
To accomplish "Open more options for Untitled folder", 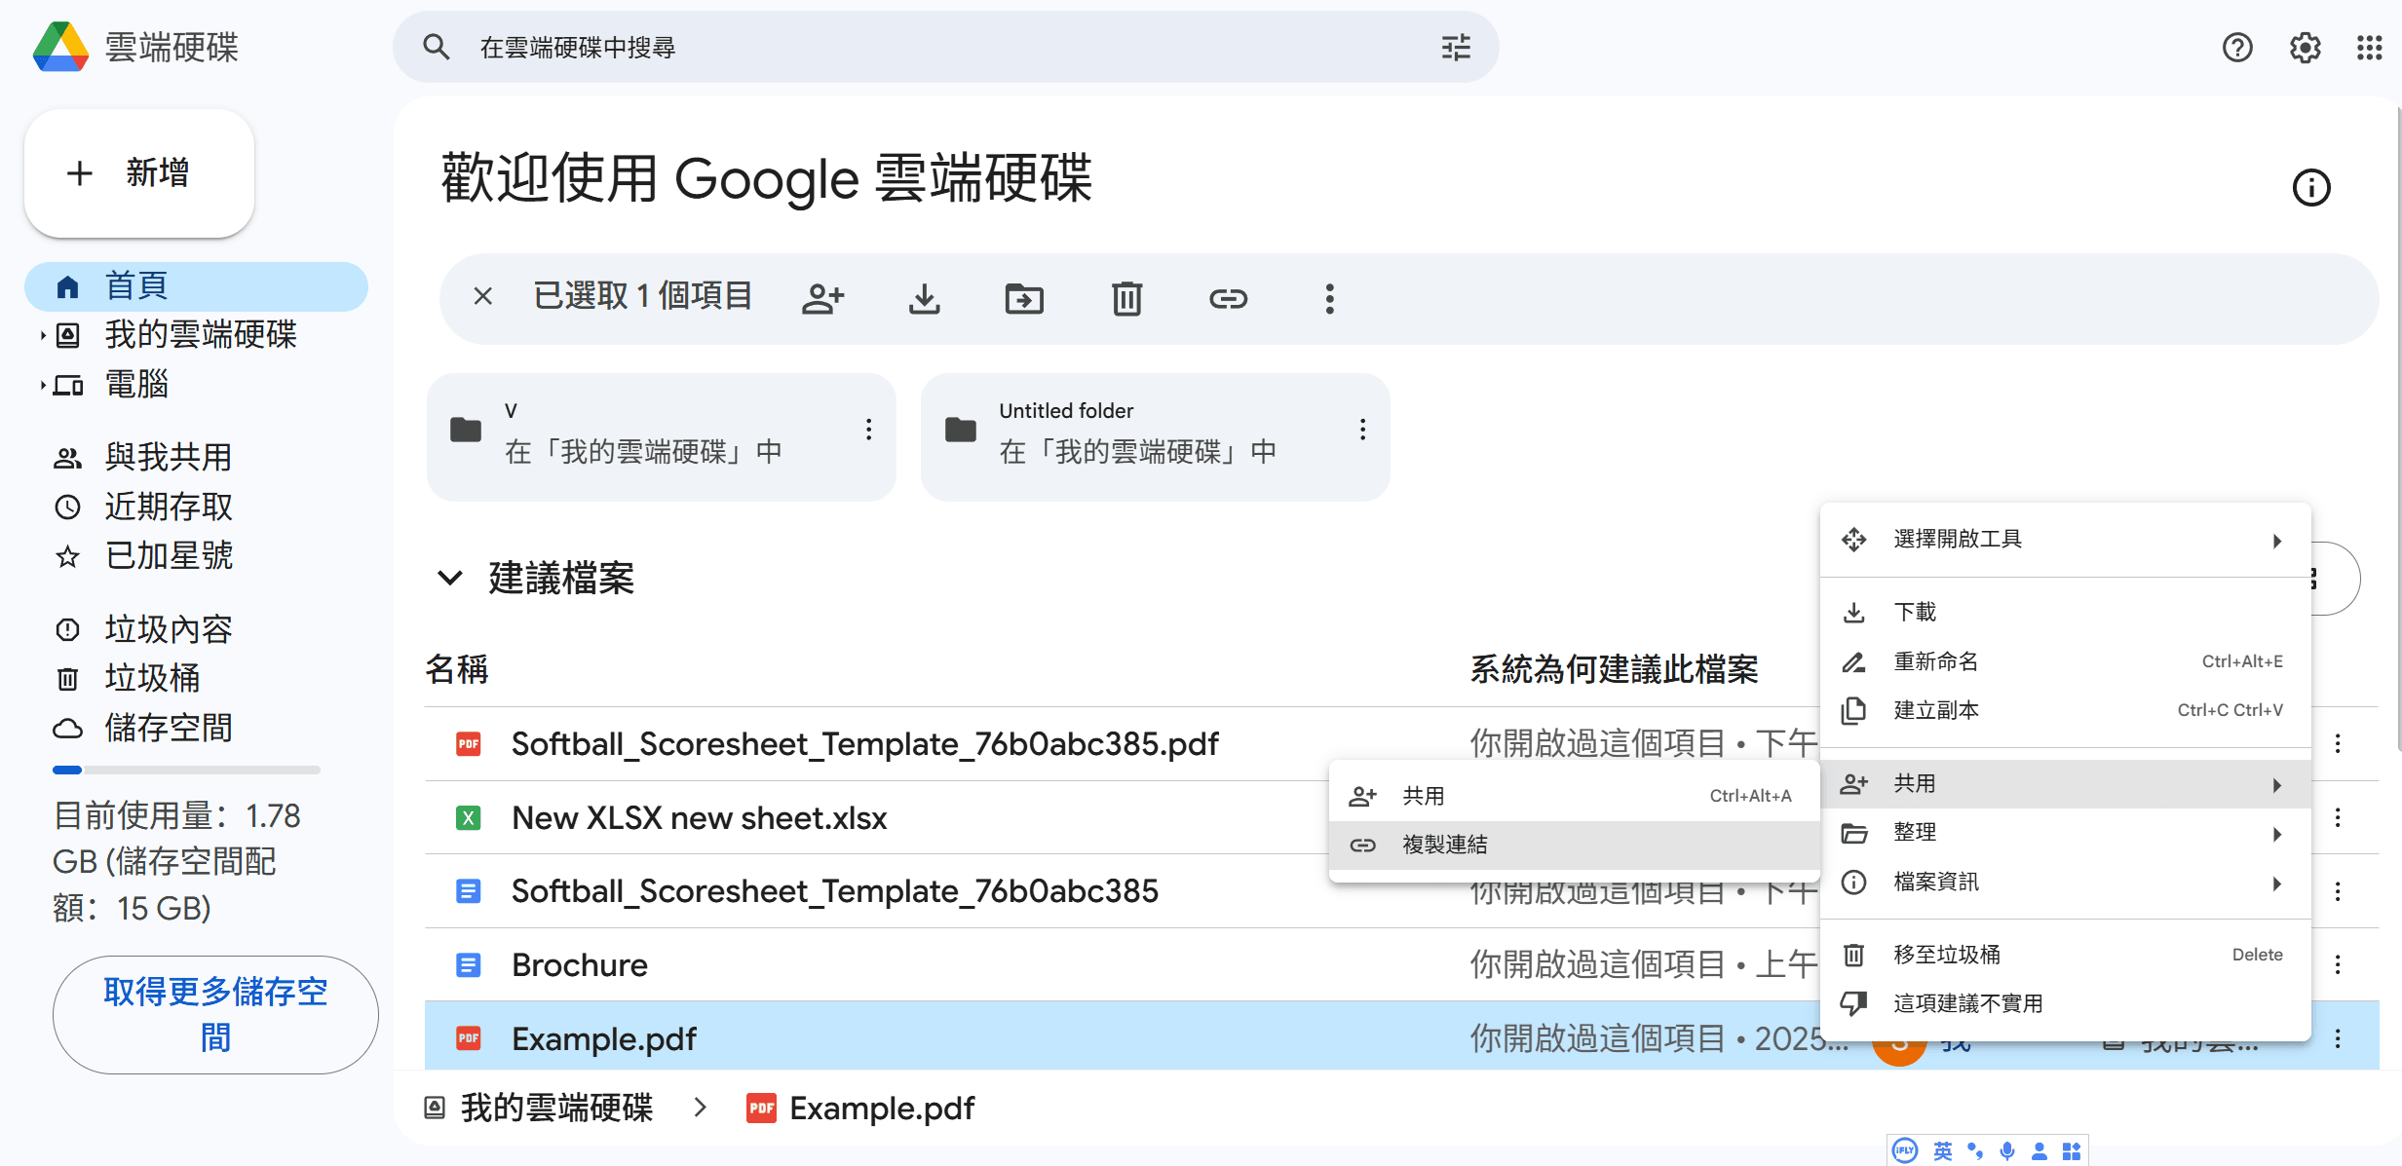I will (1362, 430).
